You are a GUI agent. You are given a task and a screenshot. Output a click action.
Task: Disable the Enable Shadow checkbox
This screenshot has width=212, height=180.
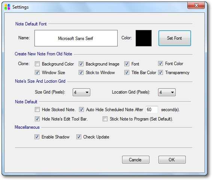[x=37, y=137]
